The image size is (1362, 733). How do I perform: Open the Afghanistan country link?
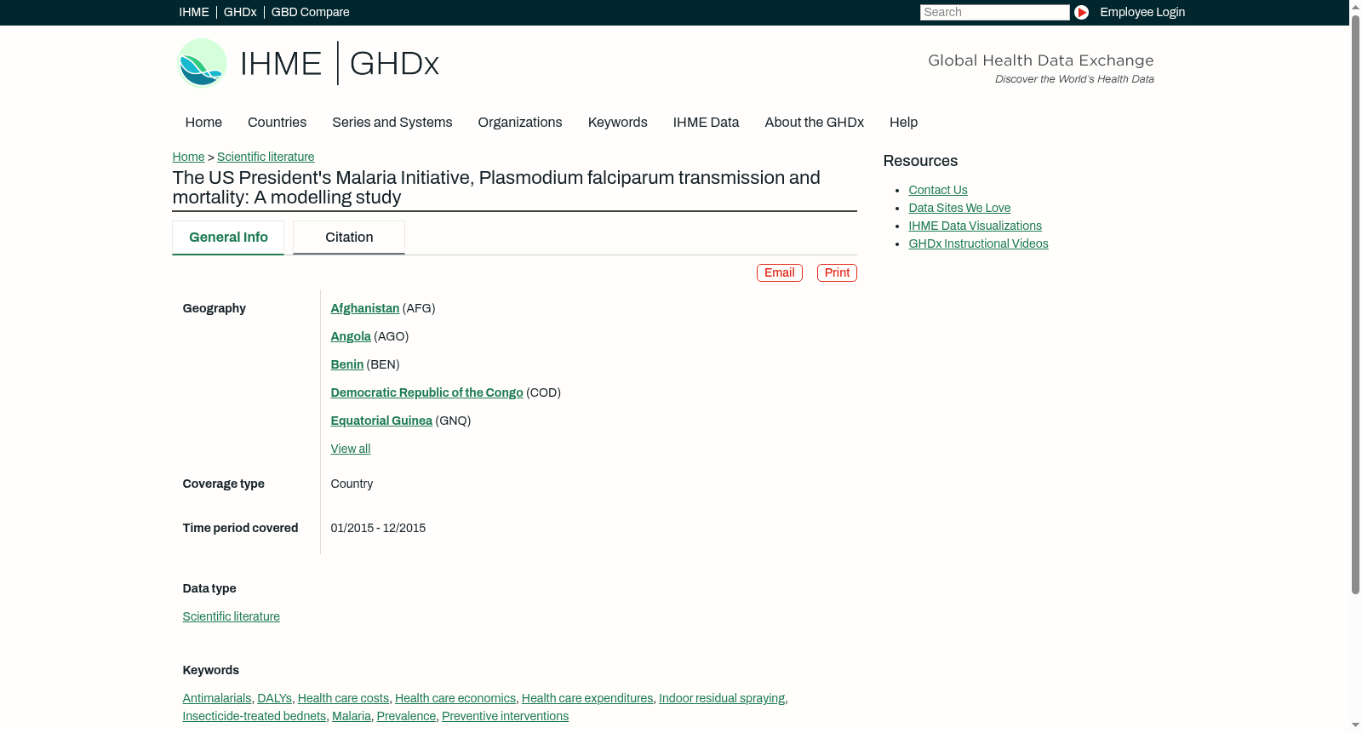(365, 308)
